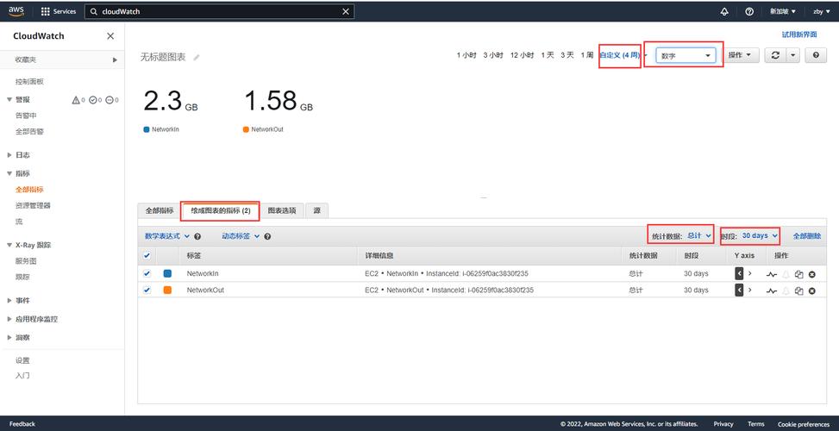Click the Feedback footer link
The width and height of the screenshot is (839, 431).
tap(22, 424)
